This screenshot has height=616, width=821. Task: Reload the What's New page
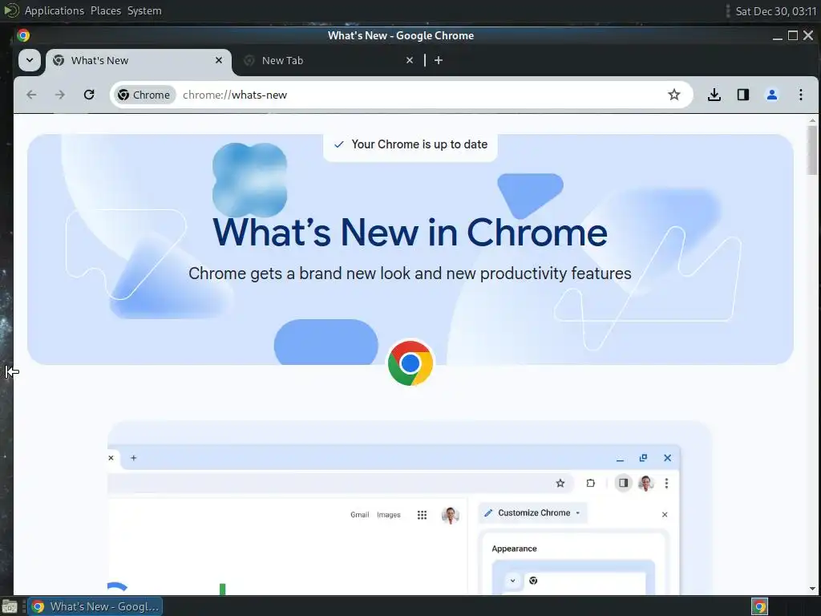pos(89,95)
